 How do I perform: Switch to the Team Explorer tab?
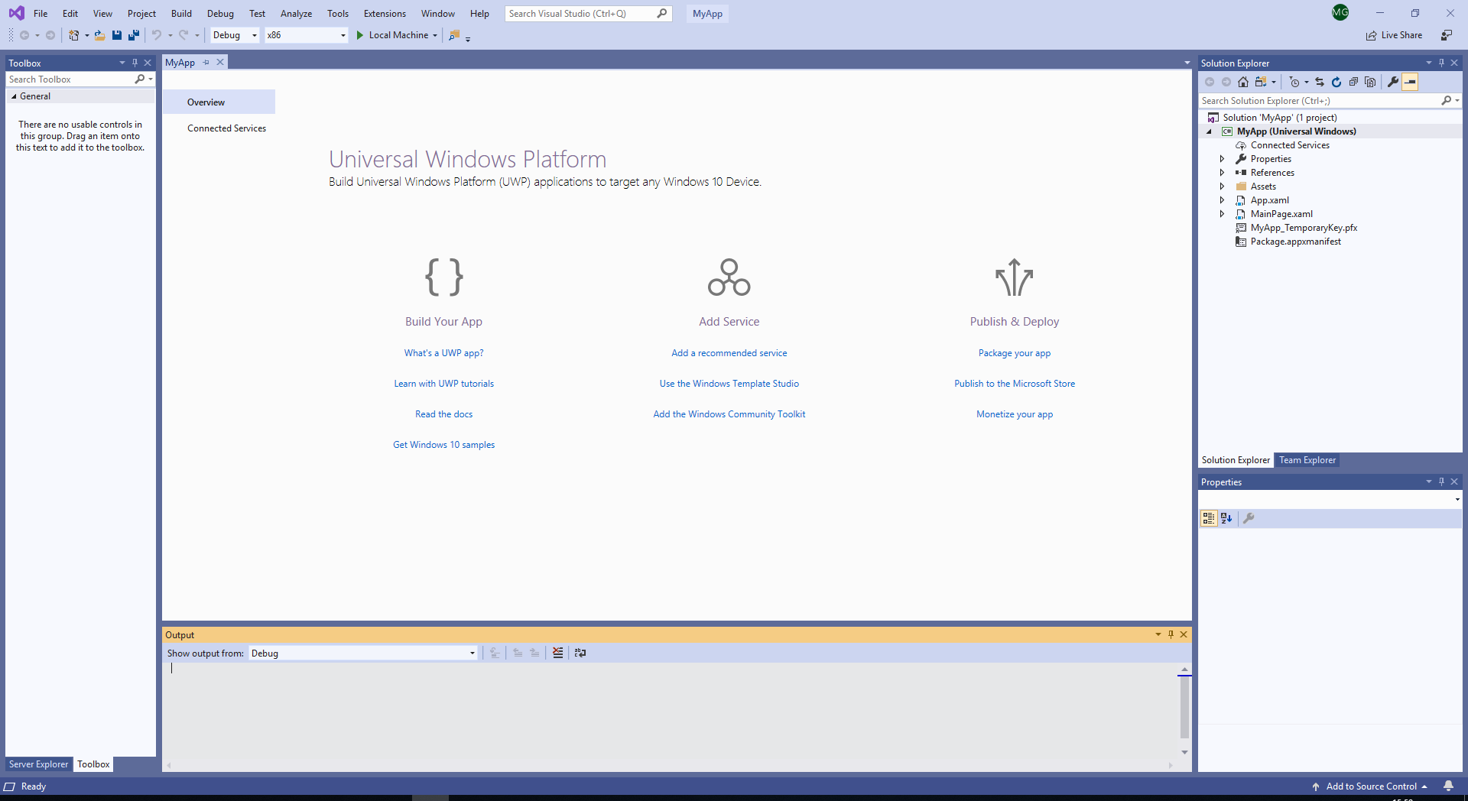click(x=1307, y=460)
